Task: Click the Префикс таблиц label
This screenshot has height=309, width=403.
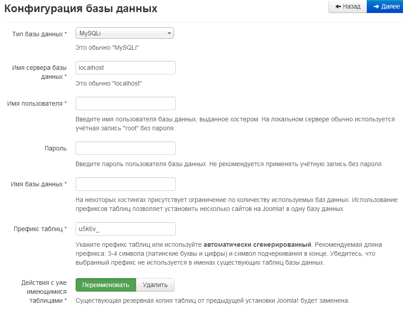Action: 40,229
